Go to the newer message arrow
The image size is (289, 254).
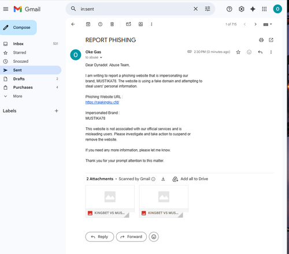click(244, 24)
